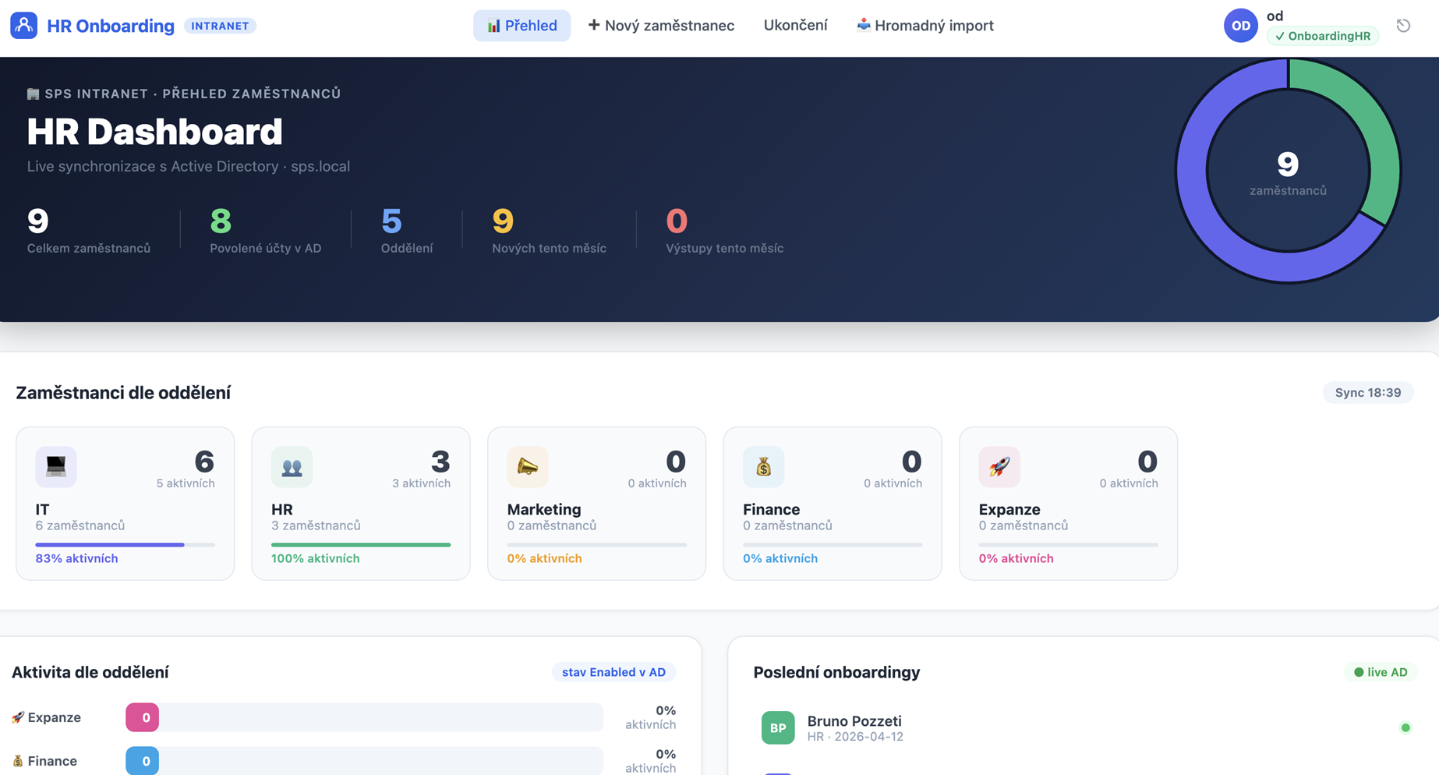Open the Přehled tab
The width and height of the screenshot is (1439, 775).
pos(522,26)
